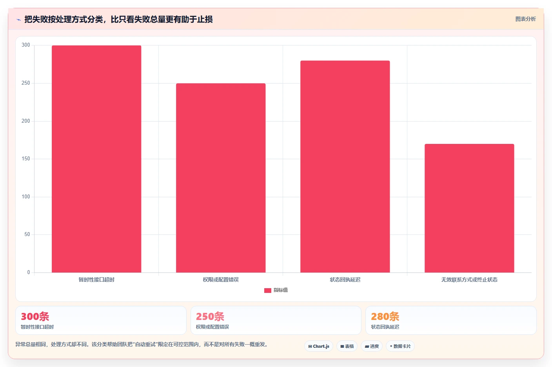This screenshot has height=367, width=552.
Task: Click the x-axis label 权限或配置错误
Action: 221,280
